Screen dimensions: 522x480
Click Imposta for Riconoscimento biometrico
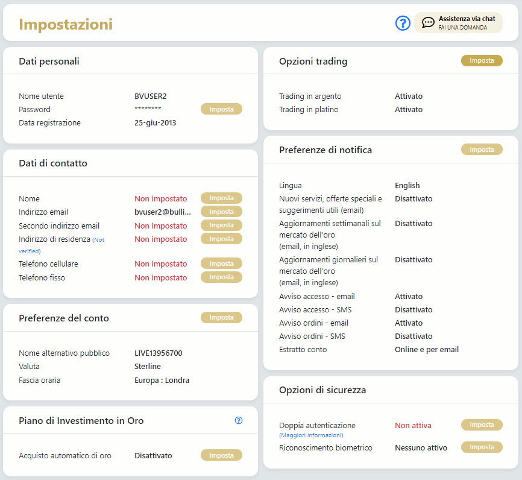482,447
